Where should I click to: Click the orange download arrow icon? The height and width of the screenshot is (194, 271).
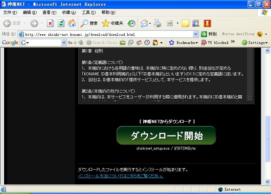(x=207, y=23)
